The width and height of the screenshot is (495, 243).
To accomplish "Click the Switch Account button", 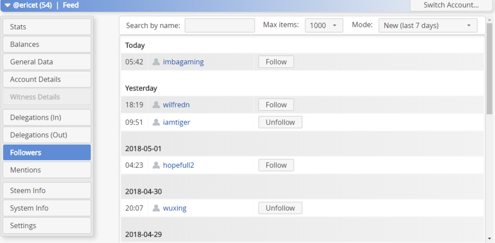I will pyautogui.click(x=451, y=5).
